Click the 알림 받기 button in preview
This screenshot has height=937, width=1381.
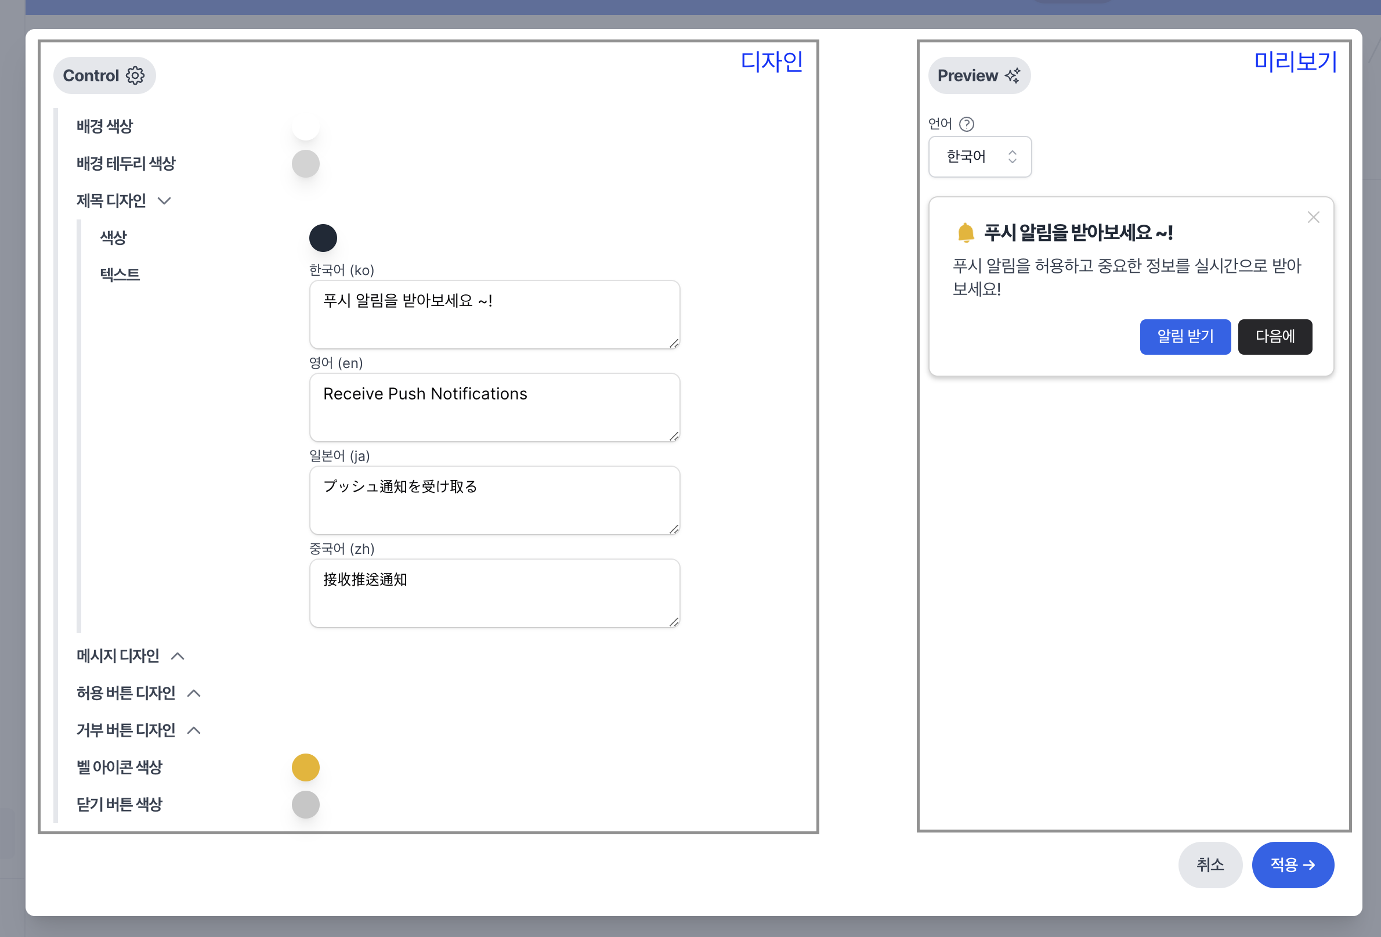(1185, 337)
